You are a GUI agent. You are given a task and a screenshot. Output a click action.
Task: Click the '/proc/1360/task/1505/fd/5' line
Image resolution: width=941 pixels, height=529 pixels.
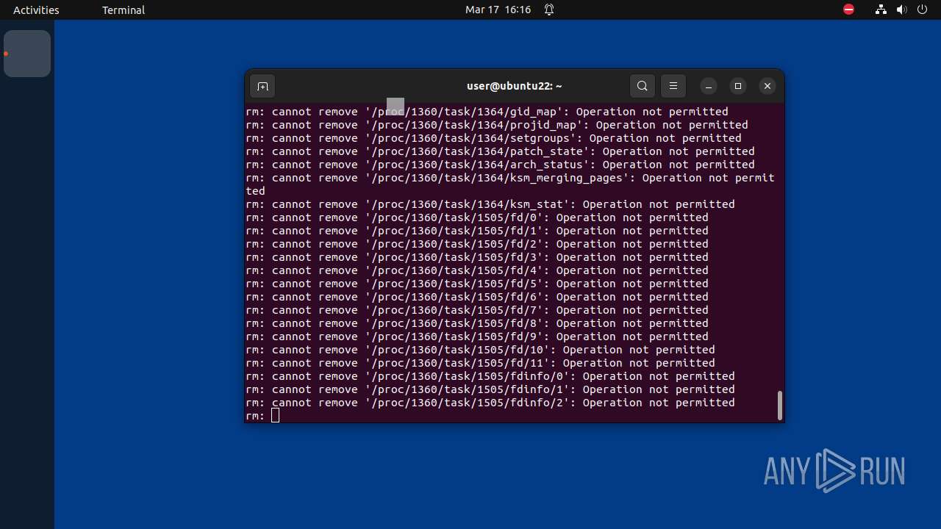click(x=477, y=284)
